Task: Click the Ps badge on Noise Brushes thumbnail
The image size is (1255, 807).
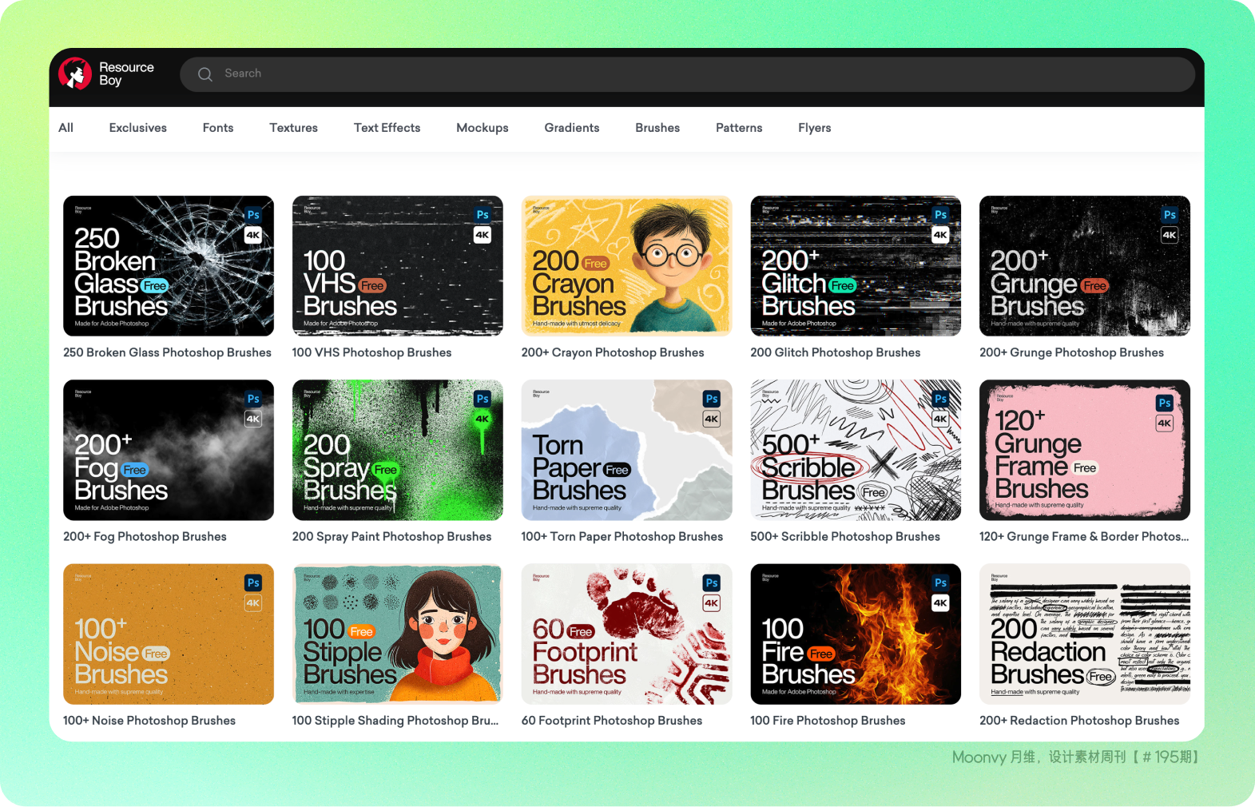Action: (x=253, y=583)
